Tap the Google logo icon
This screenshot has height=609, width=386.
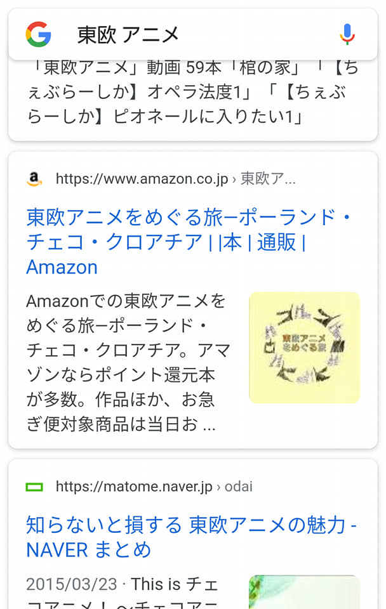click(x=39, y=34)
